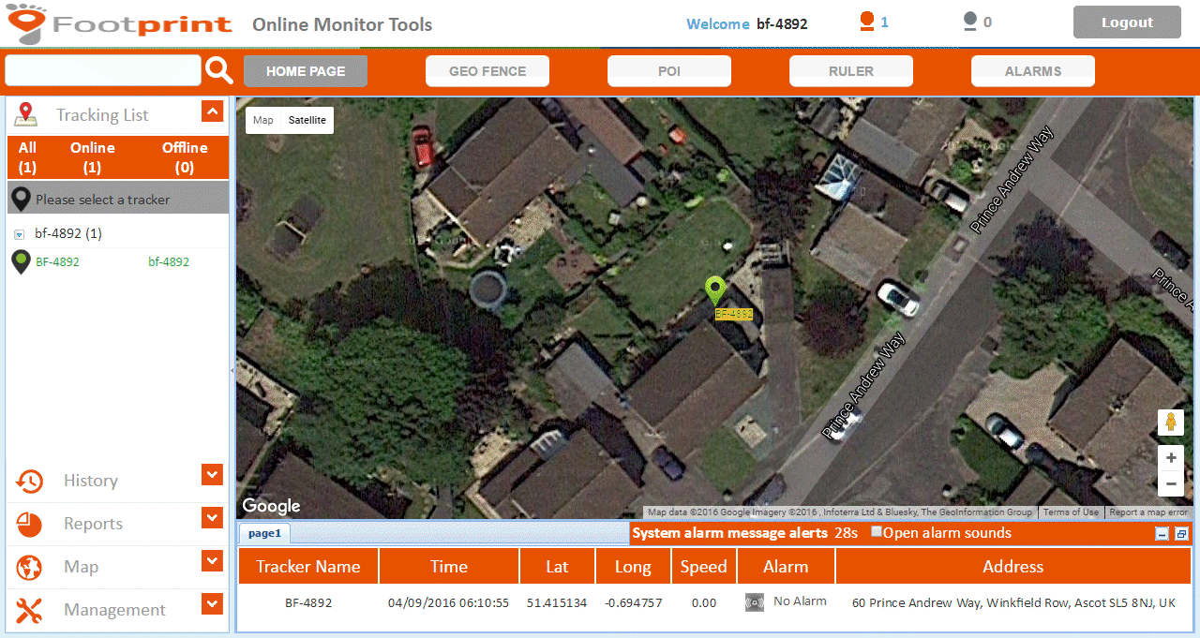This screenshot has height=638, width=1200.
Task: Zoom in the map with plus button
Action: 1170,459
